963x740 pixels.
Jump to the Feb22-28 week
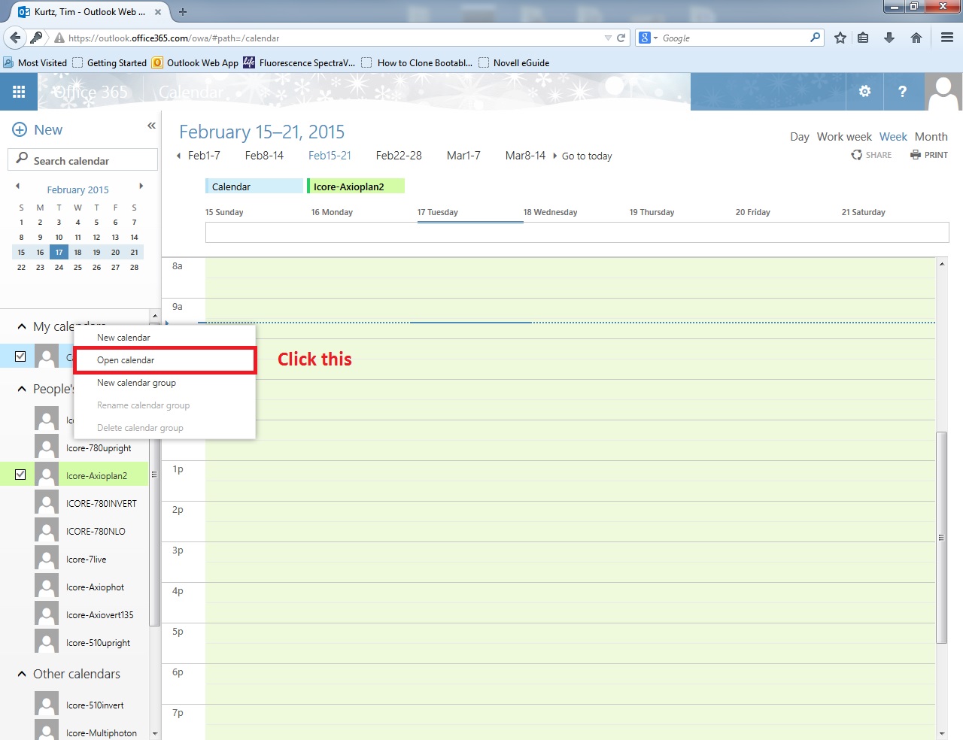(399, 156)
